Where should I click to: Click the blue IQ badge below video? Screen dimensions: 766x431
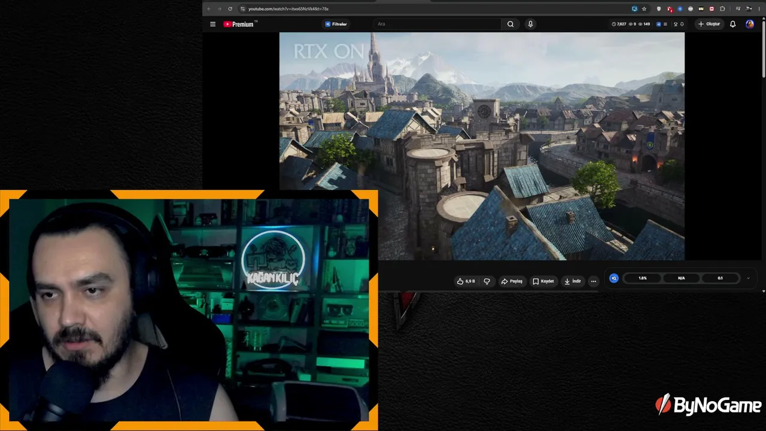(613, 278)
